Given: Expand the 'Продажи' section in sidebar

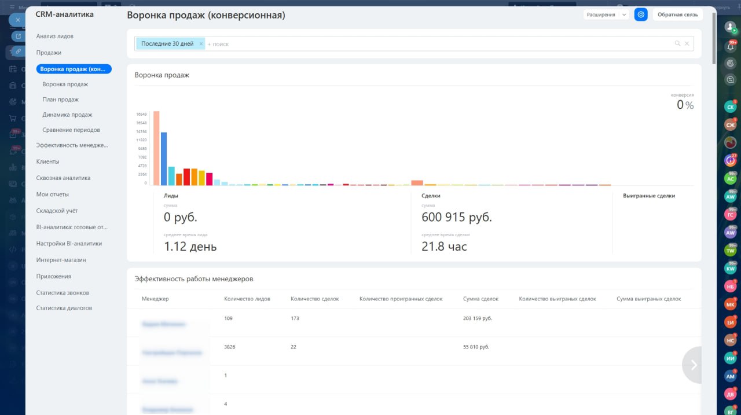Looking at the screenshot, I should click(49, 53).
